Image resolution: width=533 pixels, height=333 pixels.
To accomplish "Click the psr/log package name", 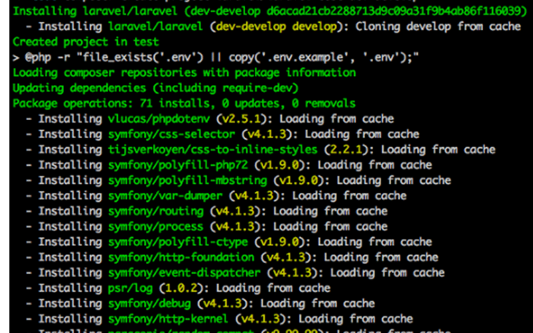I will (x=130, y=288).
